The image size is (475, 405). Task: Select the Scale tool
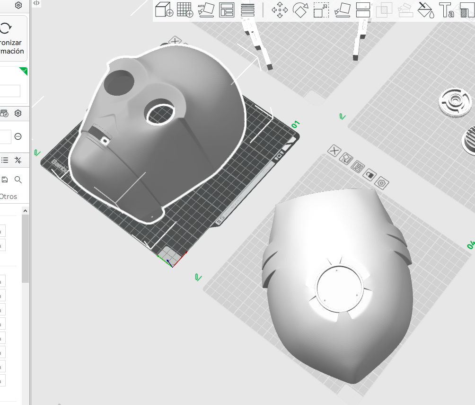pyautogui.click(x=321, y=9)
